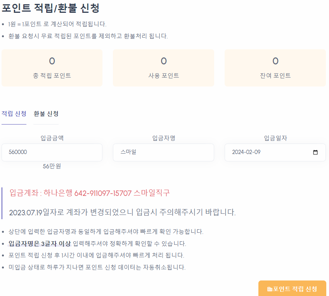The image size is (329, 296).
Task: Submit with the 포인트 적립 신청 button
Action: click(292, 289)
